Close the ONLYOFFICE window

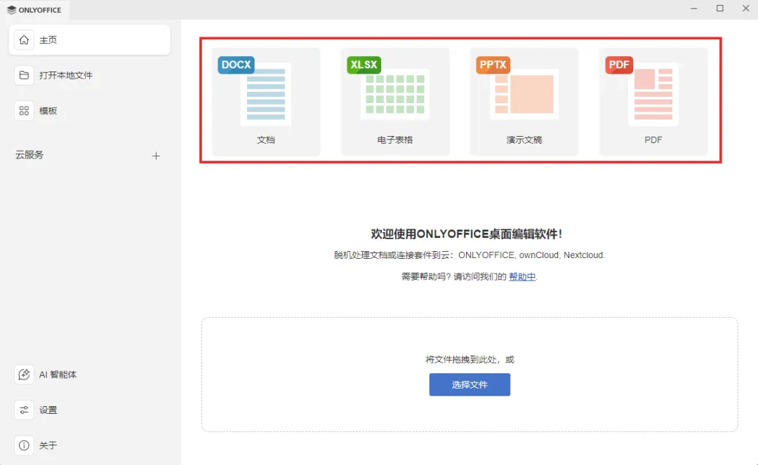point(745,8)
